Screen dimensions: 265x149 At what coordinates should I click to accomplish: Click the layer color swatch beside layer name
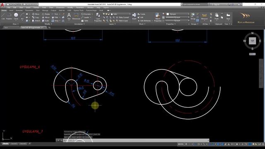[x=112, y=14]
